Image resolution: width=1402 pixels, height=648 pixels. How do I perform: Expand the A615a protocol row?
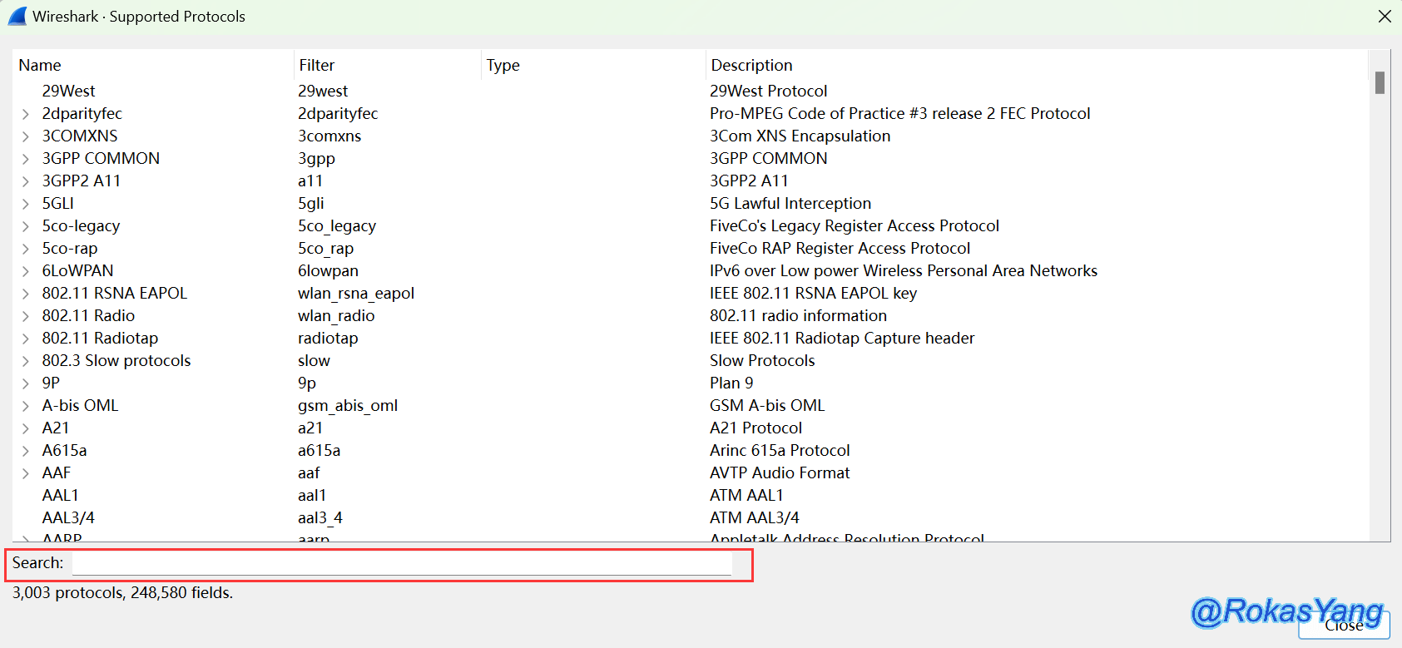pyautogui.click(x=26, y=451)
